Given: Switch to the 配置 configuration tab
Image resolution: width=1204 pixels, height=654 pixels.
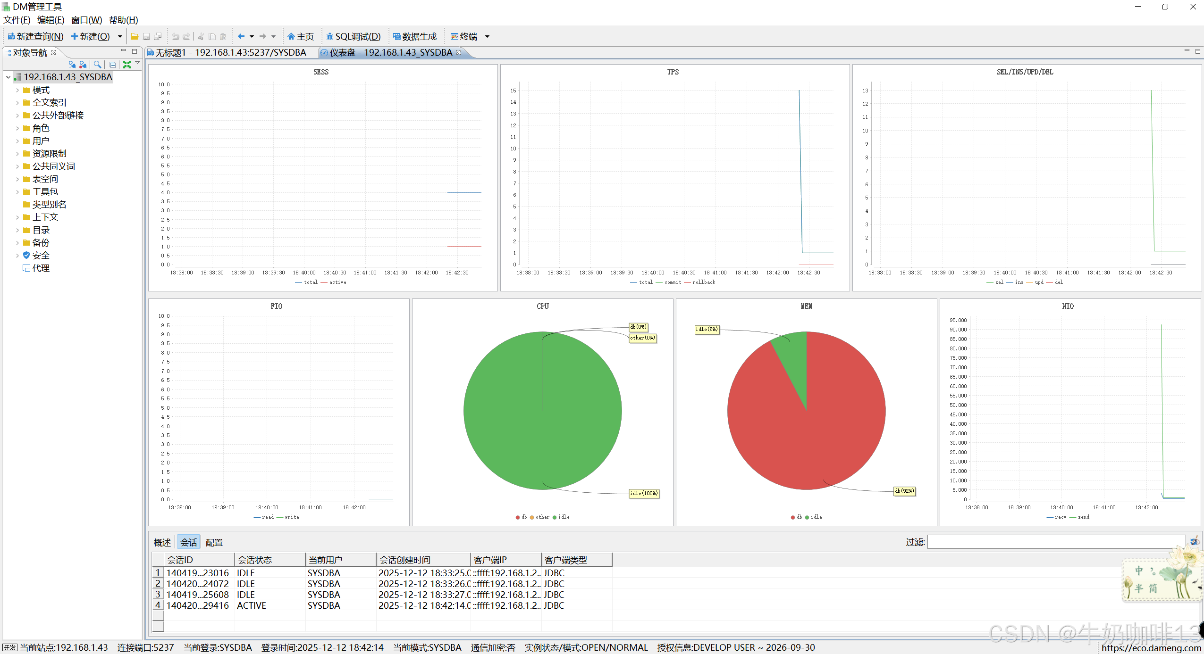Looking at the screenshot, I should pyautogui.click(x=214, y=542).
